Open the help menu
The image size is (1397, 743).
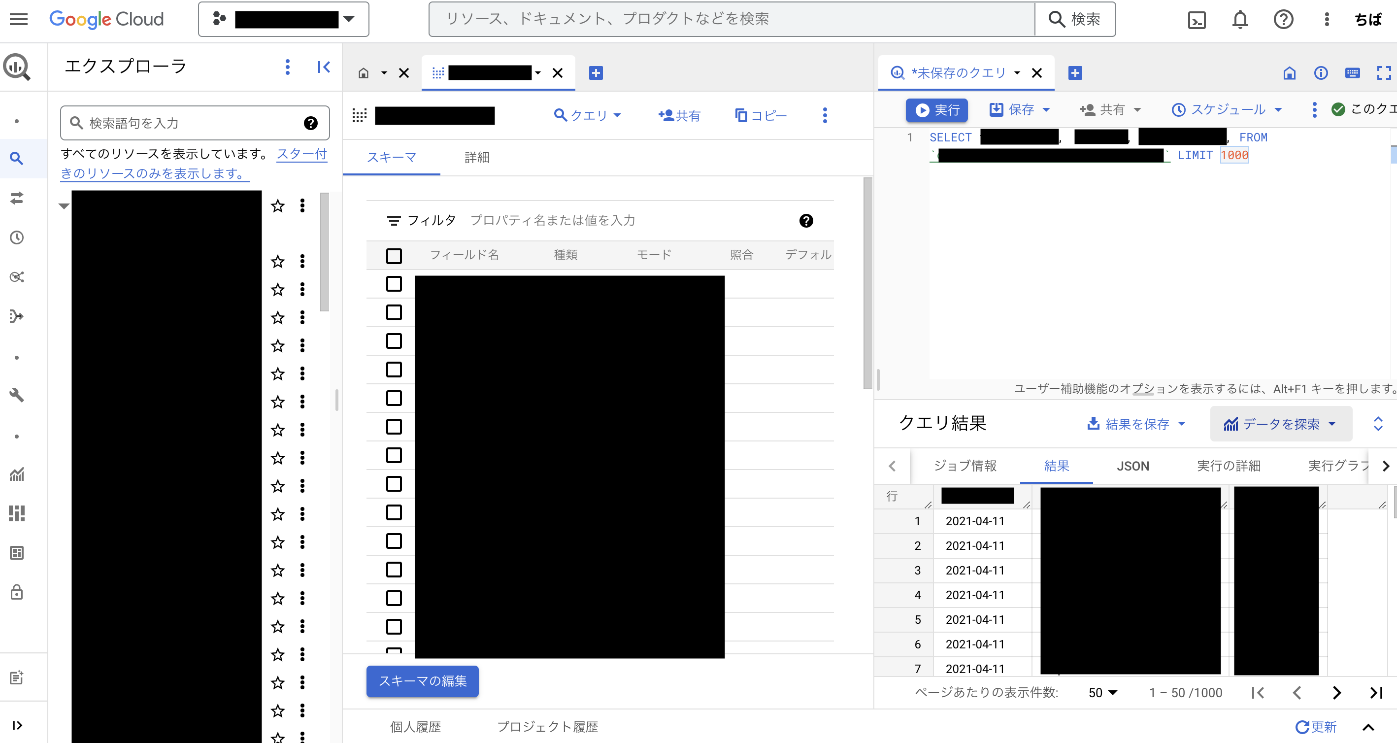coord(1284,19)
